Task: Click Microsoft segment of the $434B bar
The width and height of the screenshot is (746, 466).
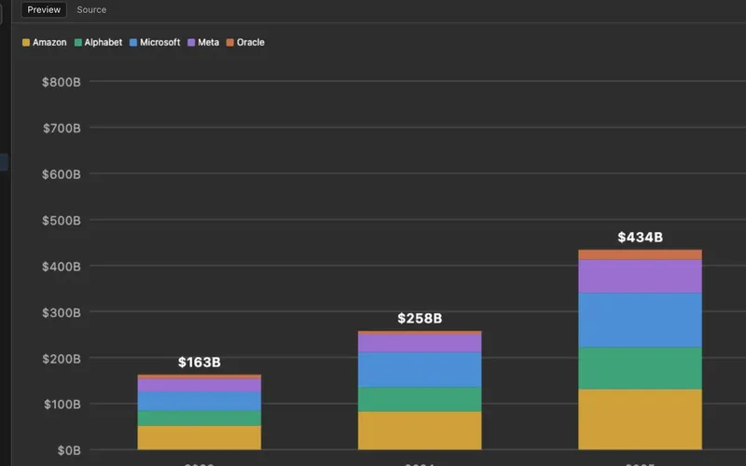Action: pyautogui.click(x=640, y=320)
